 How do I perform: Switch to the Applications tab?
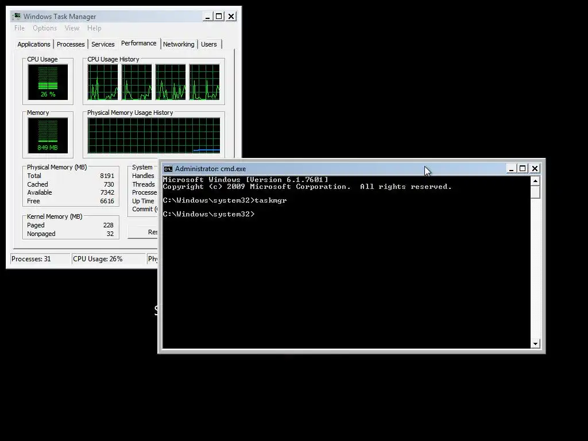pyautogui.click(x=34, y=44)
